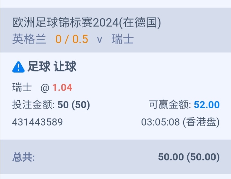Select the 瑞士 pick above the stake
Screen dimensions: 231x179
click(x=22, y=87)
